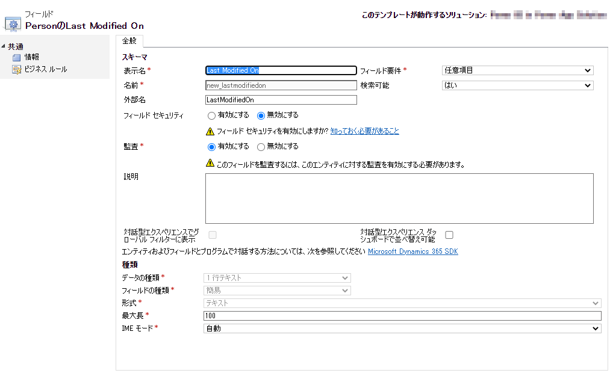Click the PersonのLast Modified On title
This screenshot has width=610, height=376.
point(84,26)
